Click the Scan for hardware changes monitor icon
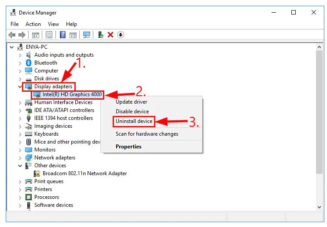Viewport: 327px width, 227px height. coord(87,35)
